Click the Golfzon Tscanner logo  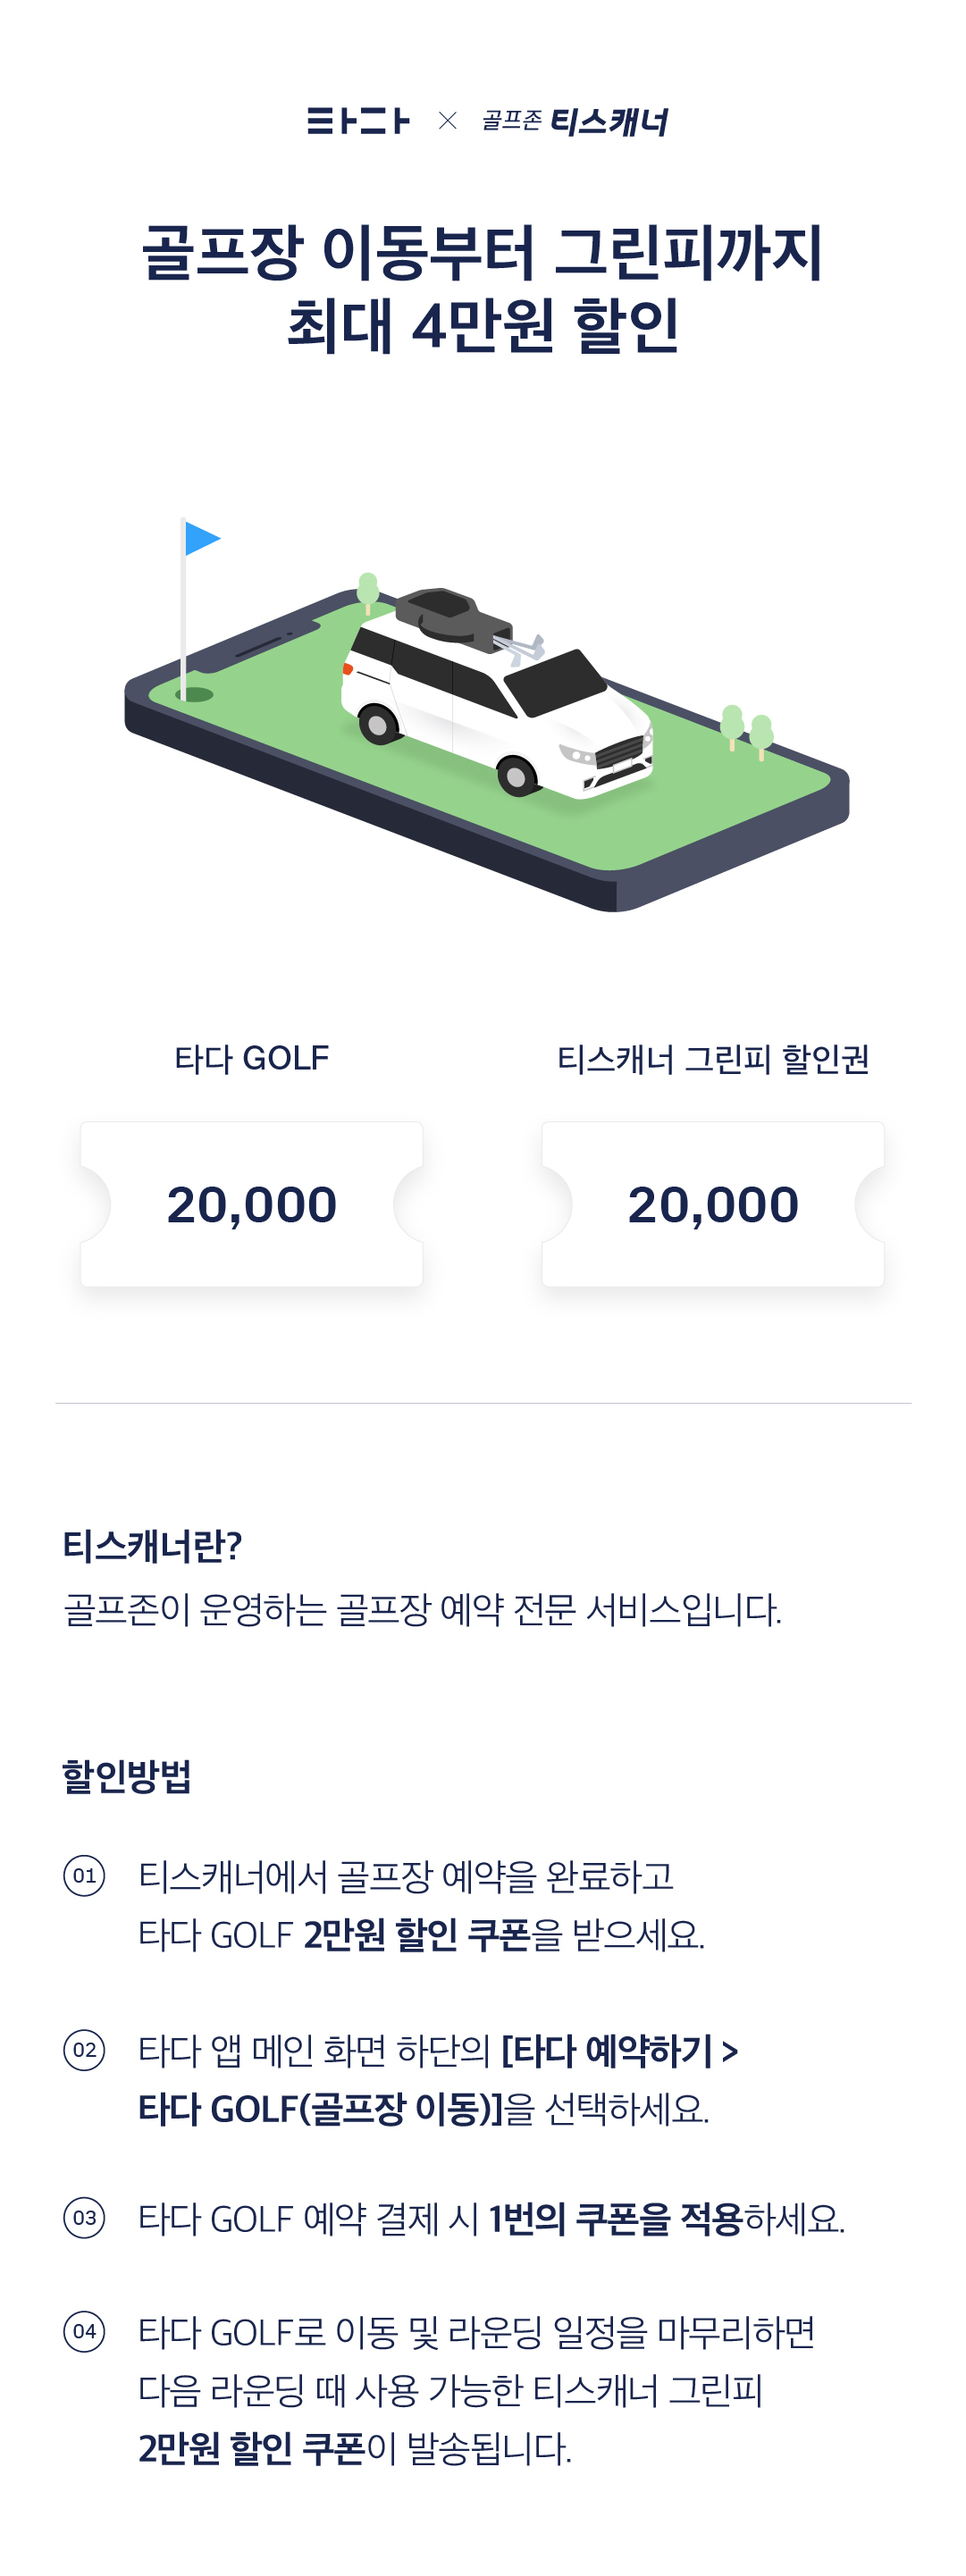(575, 122)
